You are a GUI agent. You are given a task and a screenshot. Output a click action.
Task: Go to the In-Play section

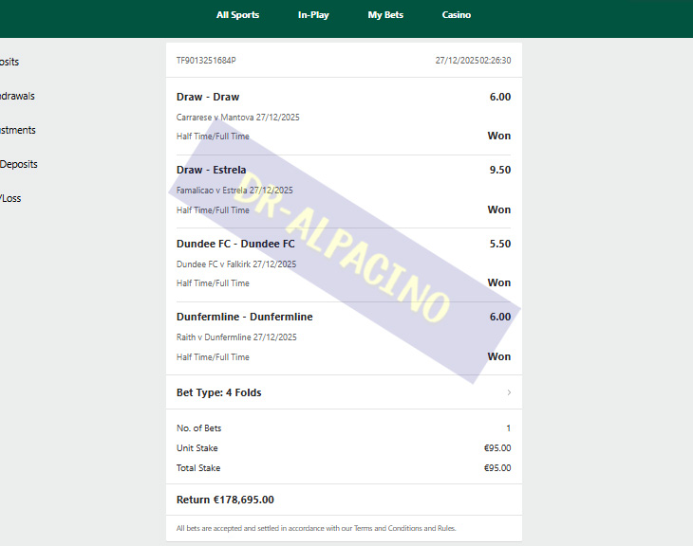(313, 15)
